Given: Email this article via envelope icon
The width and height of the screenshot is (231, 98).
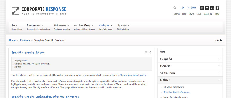Looking at the screenshot, I should 146,52.
